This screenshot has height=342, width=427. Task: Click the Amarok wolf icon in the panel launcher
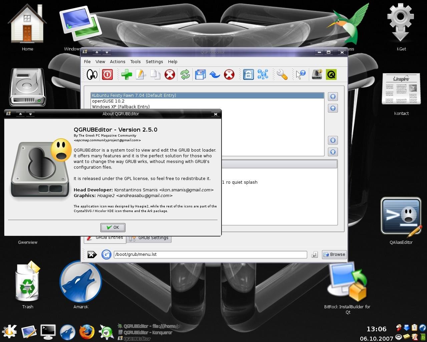coord(67,332)
